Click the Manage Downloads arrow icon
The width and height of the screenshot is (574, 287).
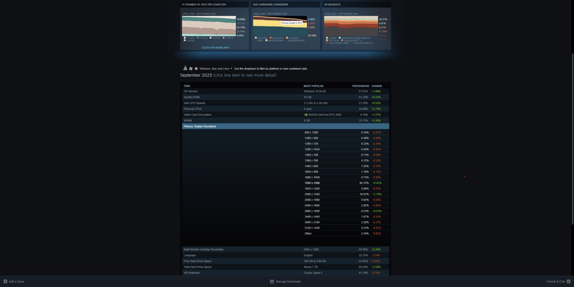coord(272,281)
